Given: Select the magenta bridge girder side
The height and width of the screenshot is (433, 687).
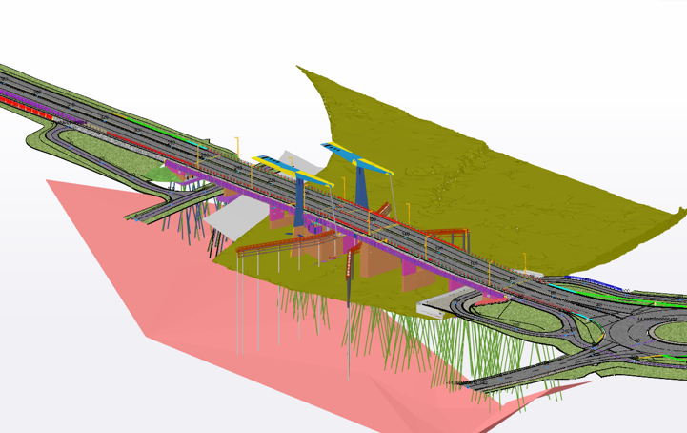Looking at the screenshot, I should pos(419,270).
